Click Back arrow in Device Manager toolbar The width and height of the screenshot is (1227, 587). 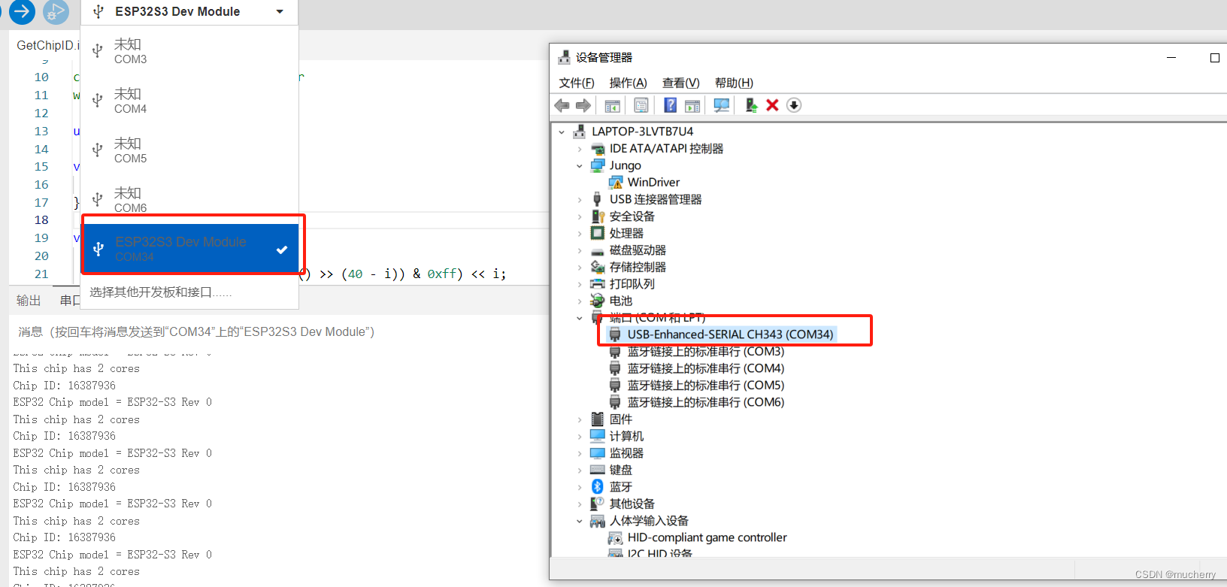562,105
